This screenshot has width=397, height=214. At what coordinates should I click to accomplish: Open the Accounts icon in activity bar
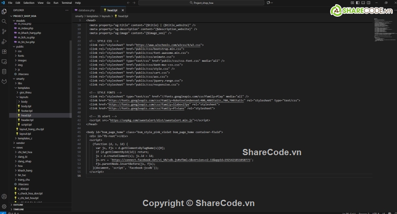pos(4,196)
